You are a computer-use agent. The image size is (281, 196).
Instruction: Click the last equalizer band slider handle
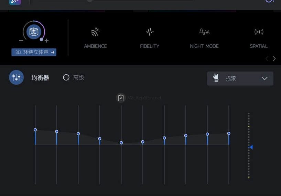[x=229, y=133]
